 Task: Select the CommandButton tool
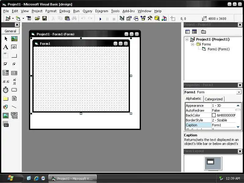14,56
